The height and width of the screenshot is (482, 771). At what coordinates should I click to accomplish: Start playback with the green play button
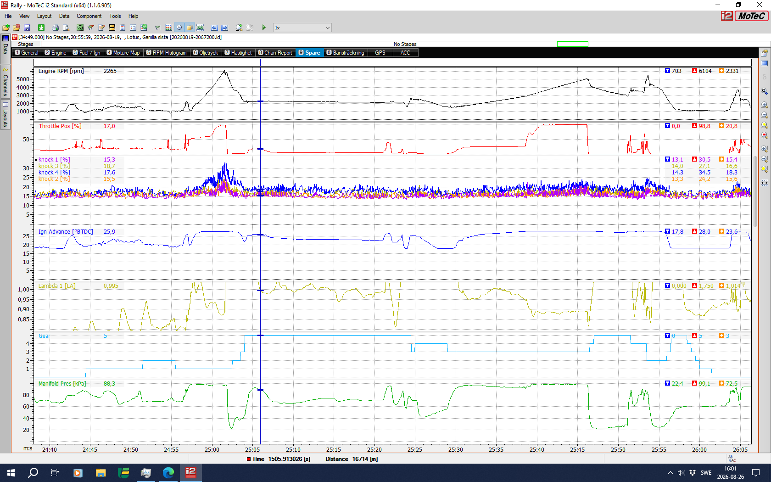click(x=264, y=28)
